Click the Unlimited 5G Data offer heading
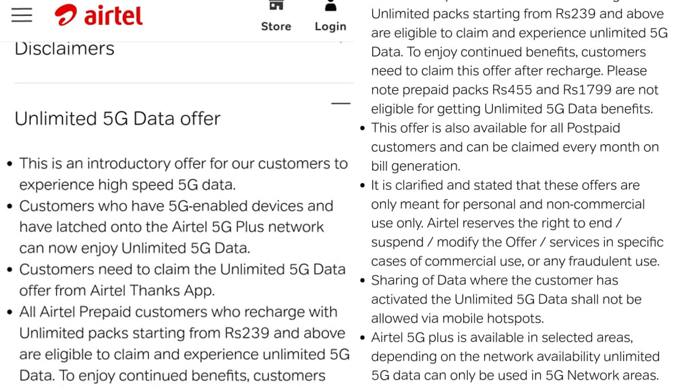This screenshot has width=686, height=386. pos(117,118)
